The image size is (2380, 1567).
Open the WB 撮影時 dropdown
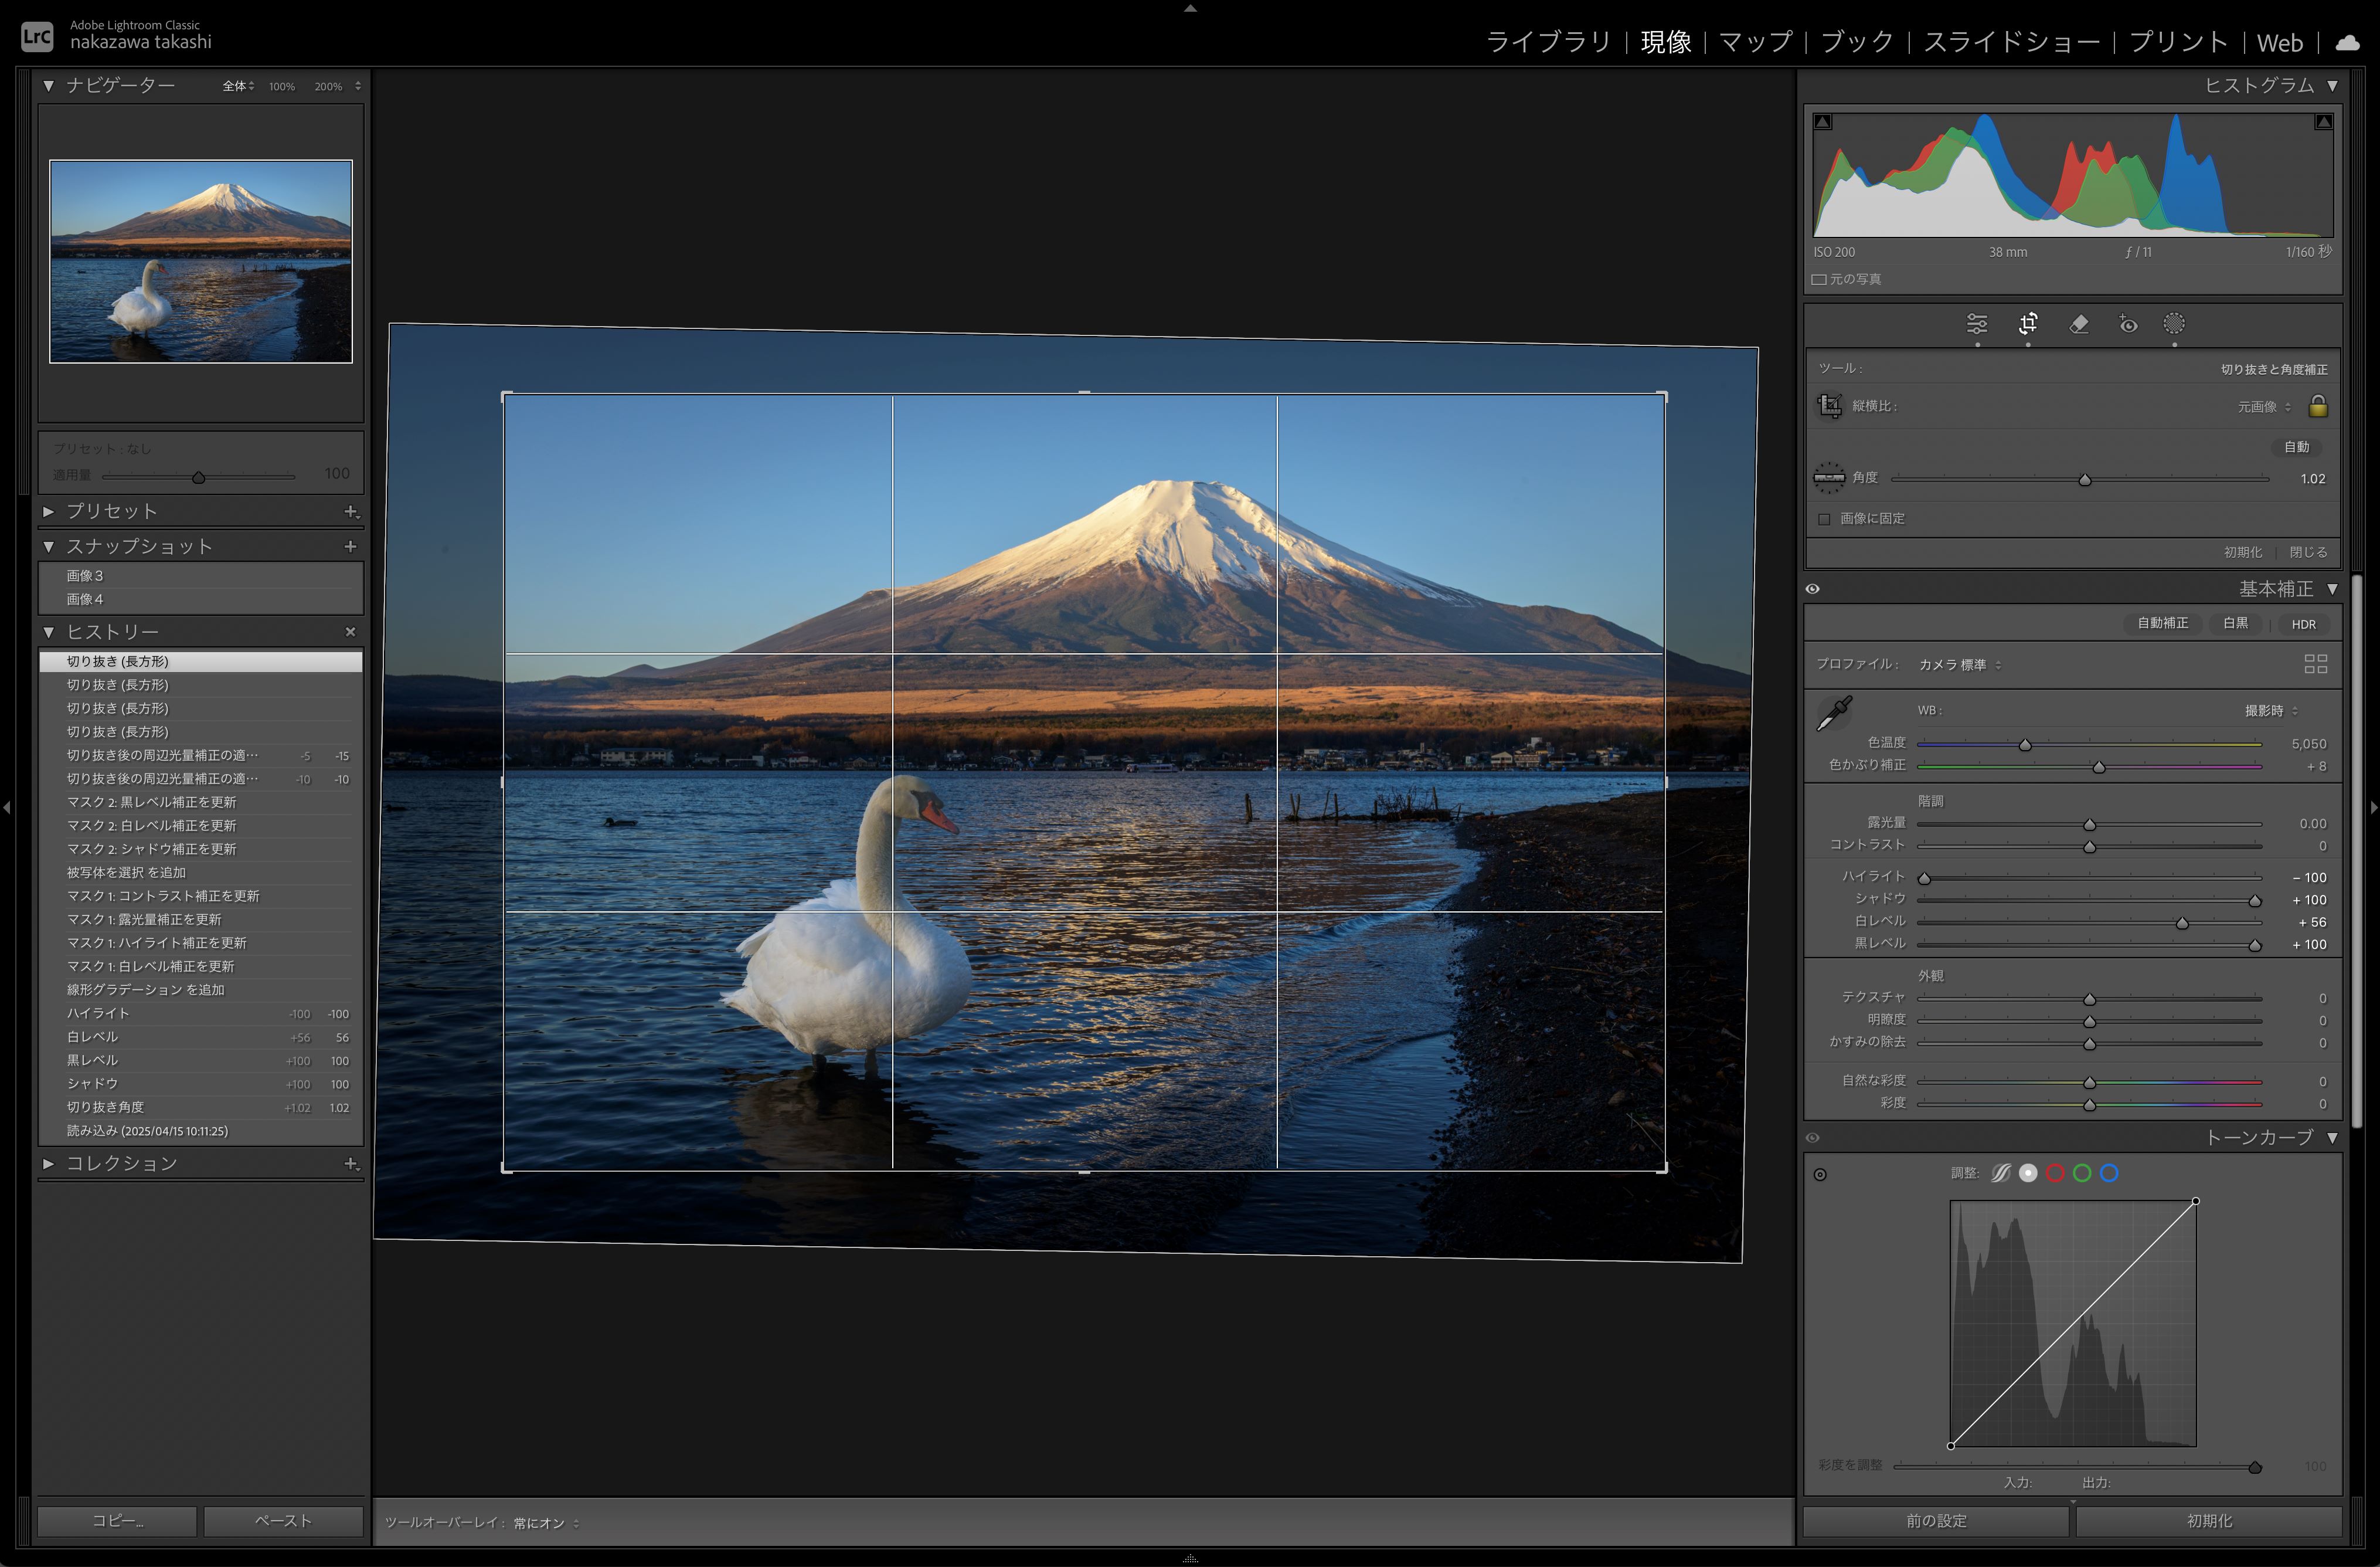click(2270, 710)
